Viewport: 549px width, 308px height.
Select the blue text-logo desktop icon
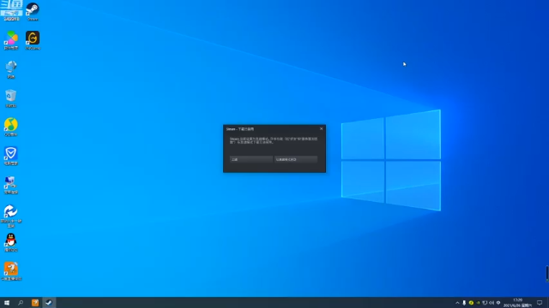coord(11,11)
